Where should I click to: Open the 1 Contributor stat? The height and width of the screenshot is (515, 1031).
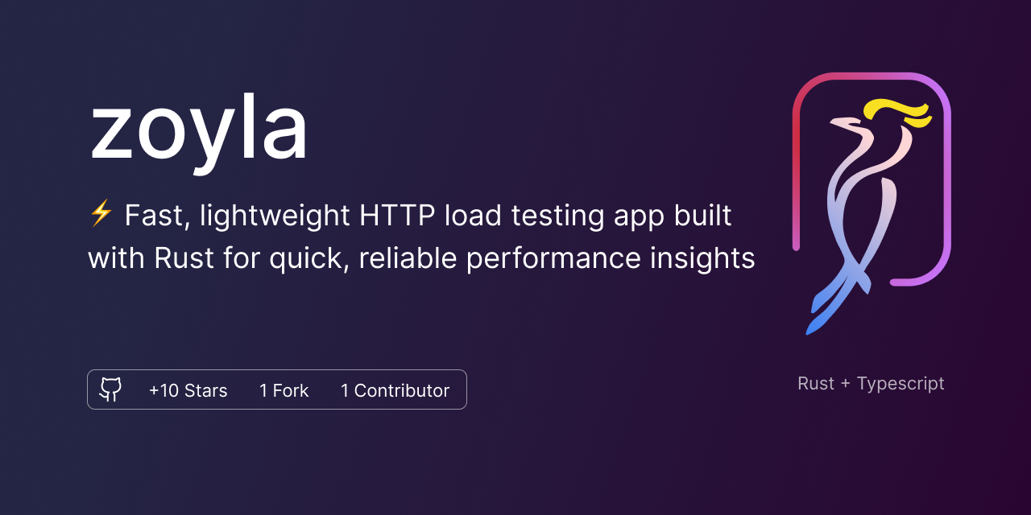click(395, 390)
